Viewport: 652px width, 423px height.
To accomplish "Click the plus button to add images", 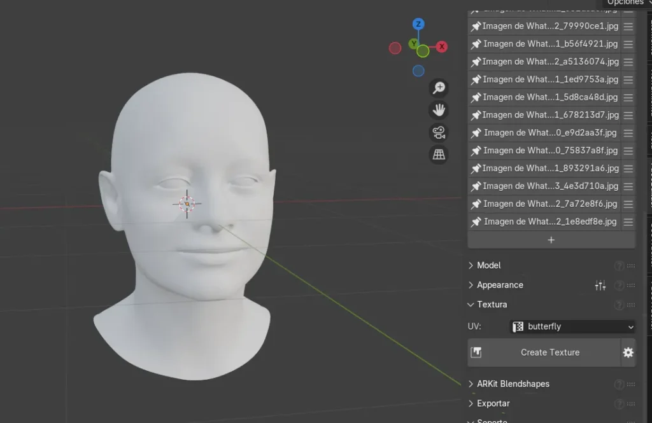I will click(551, 240).
